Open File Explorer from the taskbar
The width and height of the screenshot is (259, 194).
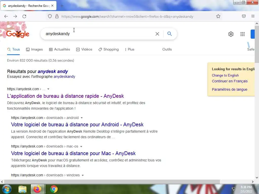23,189
